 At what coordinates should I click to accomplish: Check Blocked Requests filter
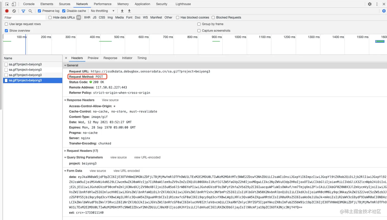[213, 18]
